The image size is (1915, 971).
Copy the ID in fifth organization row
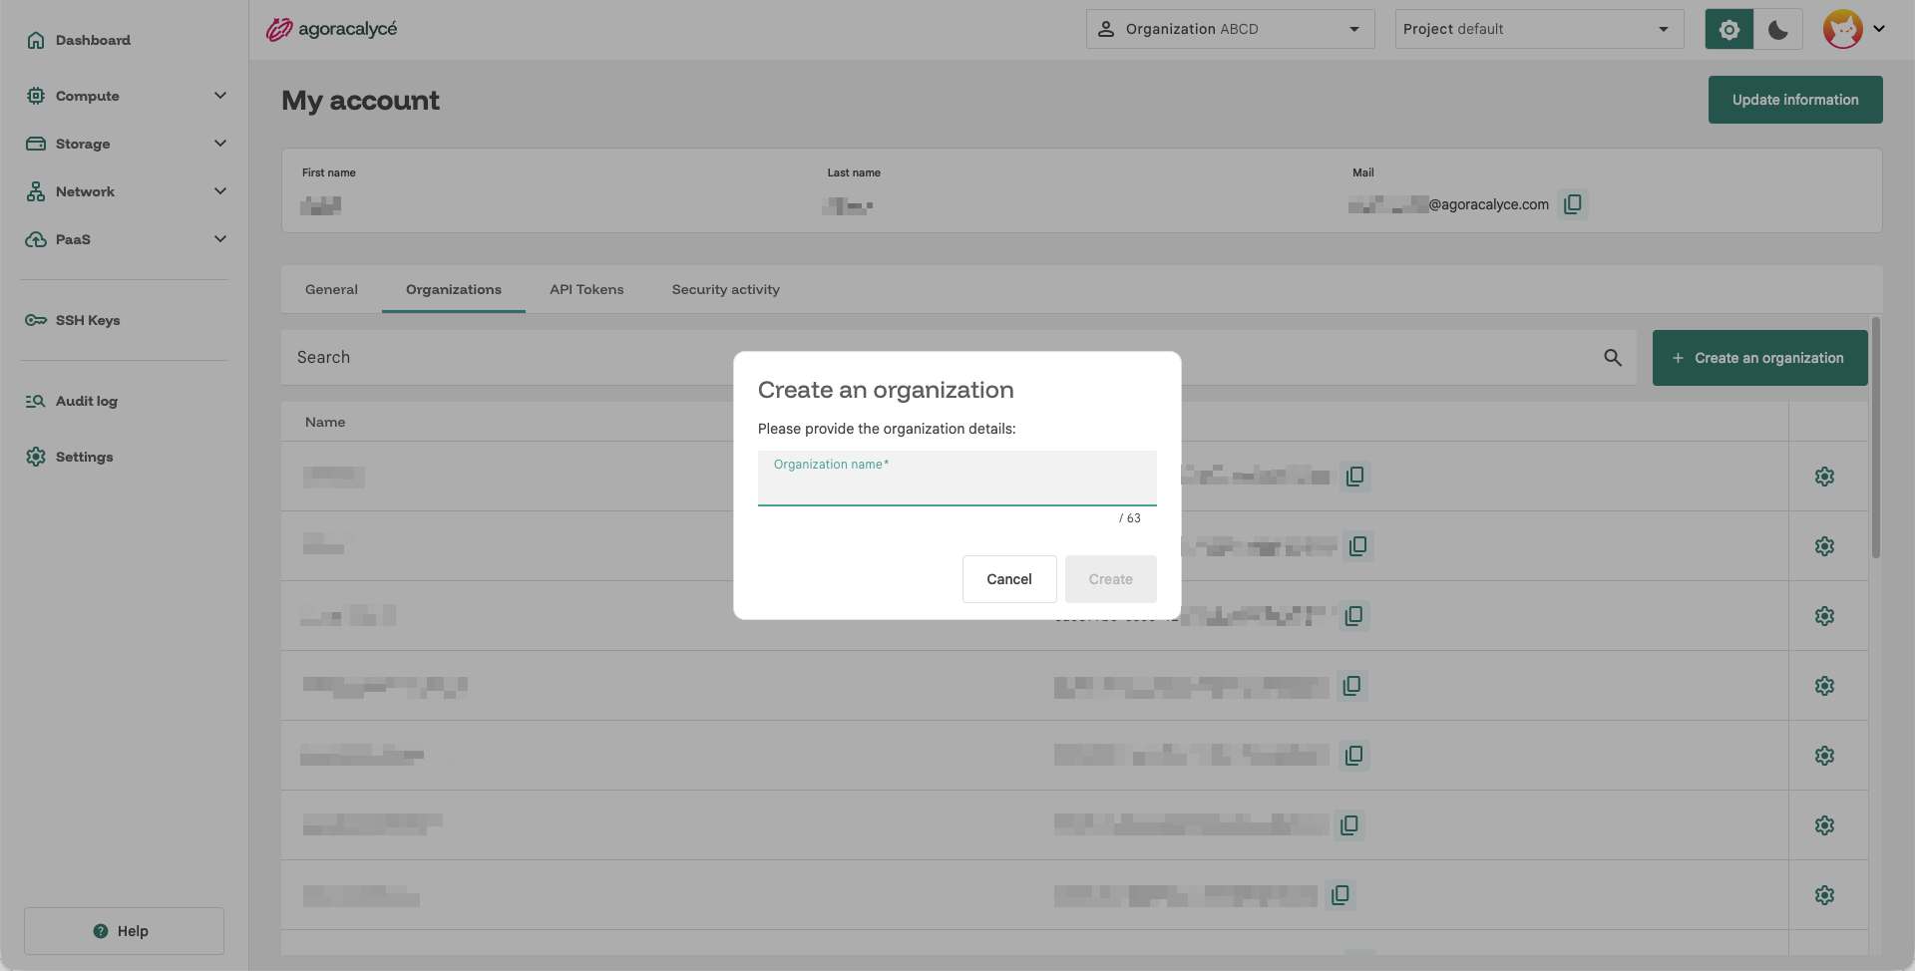1354,756
